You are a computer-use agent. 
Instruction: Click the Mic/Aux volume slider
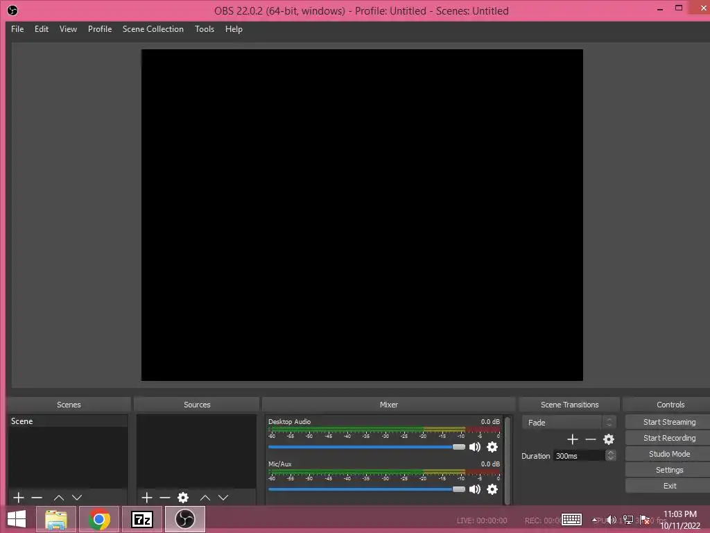(x=367, y=489)
